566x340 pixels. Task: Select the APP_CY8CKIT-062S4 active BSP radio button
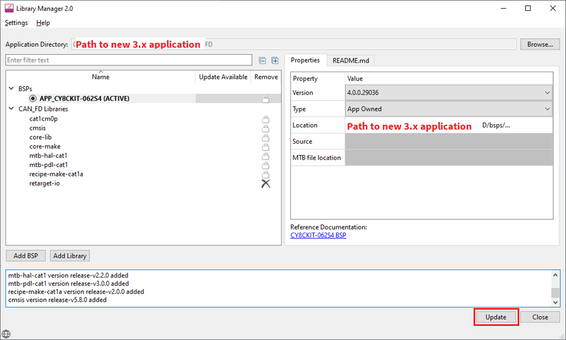(32, 98)
